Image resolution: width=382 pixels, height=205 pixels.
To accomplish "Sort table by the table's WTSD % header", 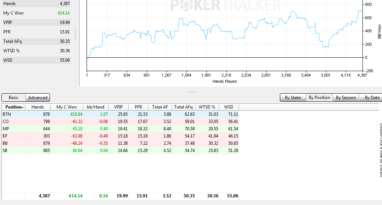I will (x=207, y=107).
